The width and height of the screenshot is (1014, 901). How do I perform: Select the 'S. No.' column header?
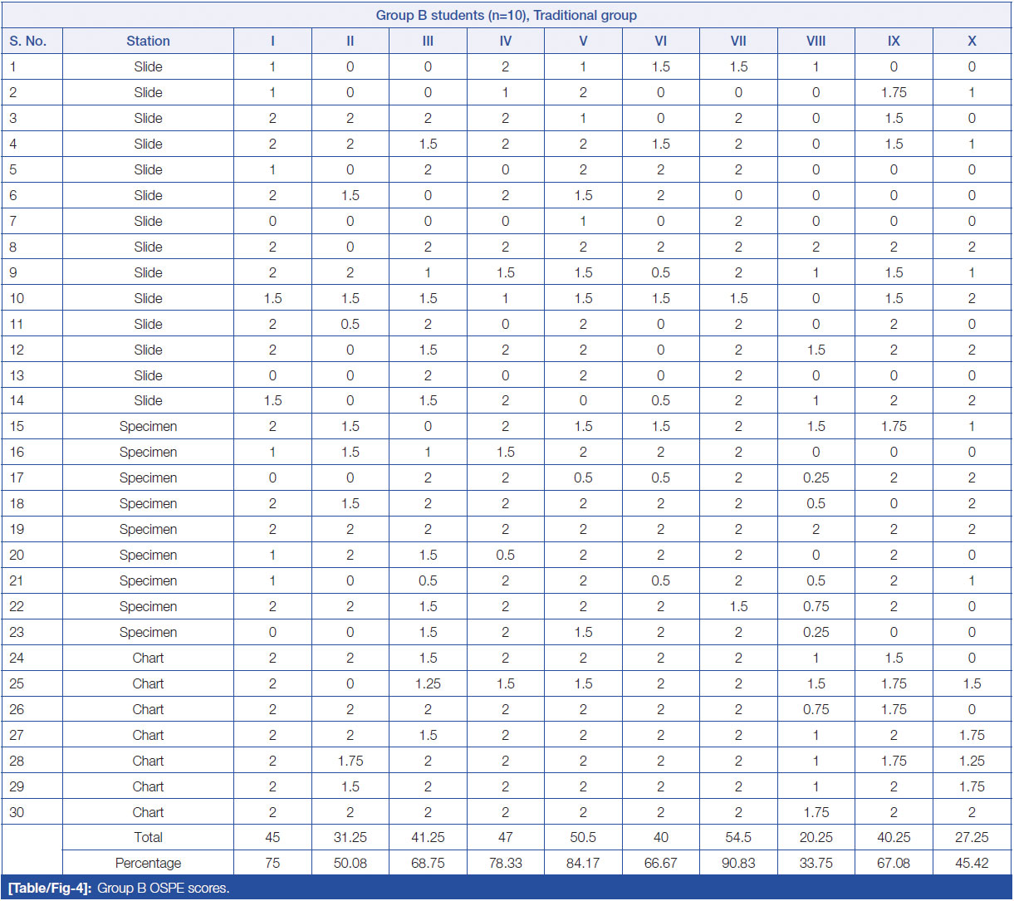27,41
